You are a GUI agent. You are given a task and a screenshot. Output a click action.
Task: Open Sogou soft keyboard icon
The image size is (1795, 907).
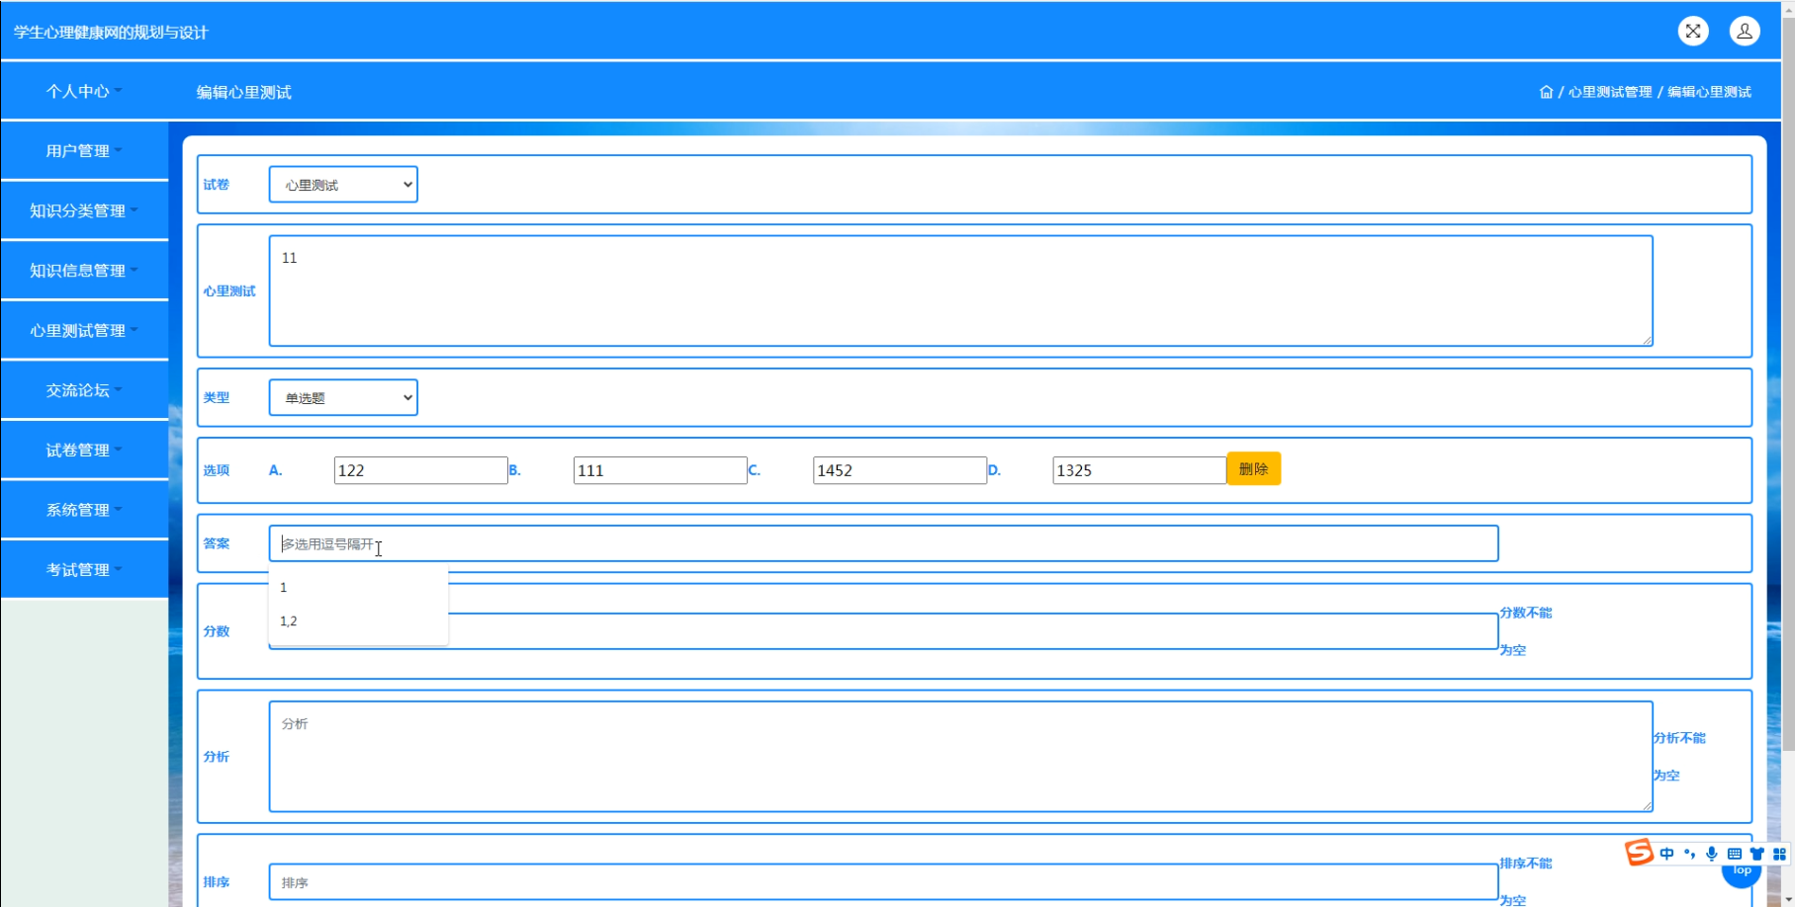pyautogui.click(x=1735, y=854)
